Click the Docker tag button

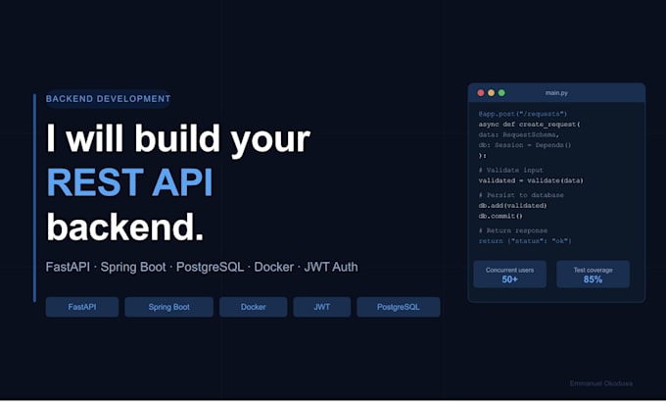253,307
